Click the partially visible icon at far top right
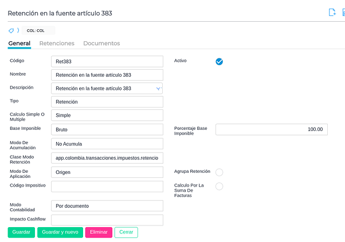The width and height of the screenshot is (345, 242). coord(343,12)
